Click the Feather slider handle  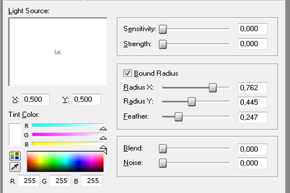178,117
